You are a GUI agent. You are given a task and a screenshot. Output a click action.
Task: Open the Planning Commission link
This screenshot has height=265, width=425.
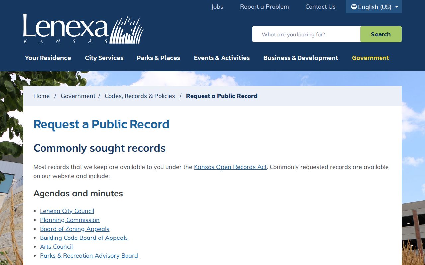point(70,220)
